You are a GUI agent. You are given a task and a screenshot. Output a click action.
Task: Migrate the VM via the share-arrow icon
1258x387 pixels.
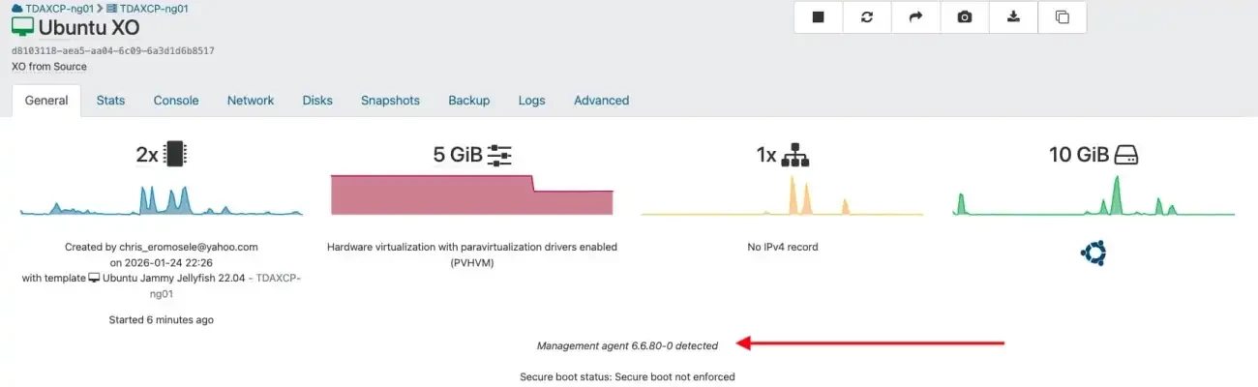coord(915,17)
